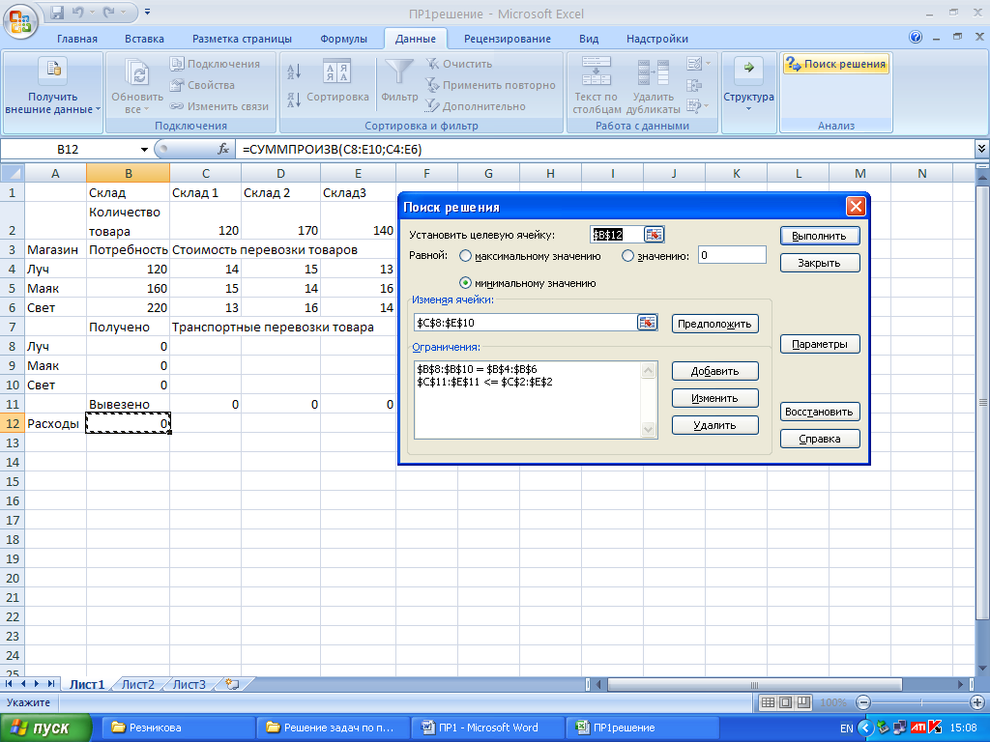Redo the action in the quick access toolbar
990x742 pixels.
[108, 12]
